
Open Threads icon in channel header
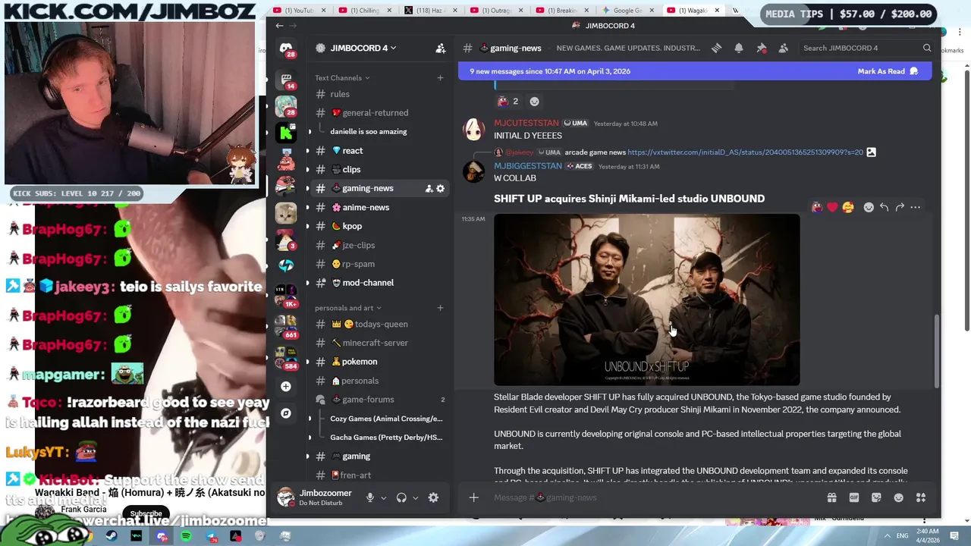pyautogui.click(x=716, y=48)
